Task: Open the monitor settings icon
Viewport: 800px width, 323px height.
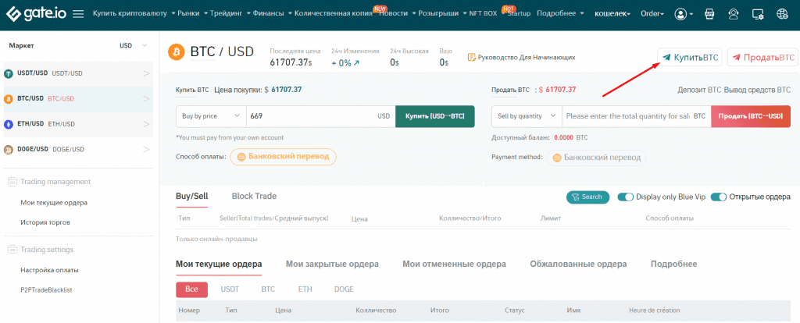Action: [758, 14]
